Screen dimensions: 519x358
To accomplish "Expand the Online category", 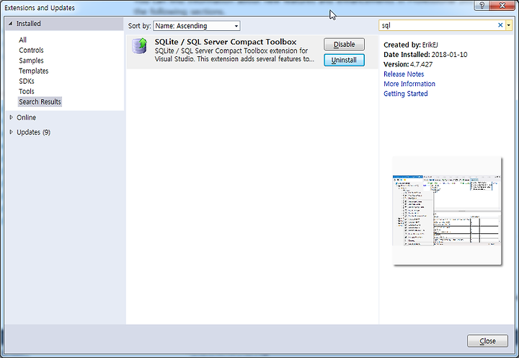I will pyautogui.click(x=11, y=118).
